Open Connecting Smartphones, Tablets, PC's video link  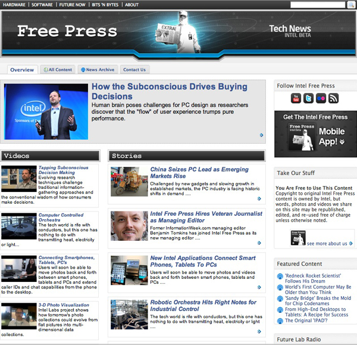(x=67, y=260)
